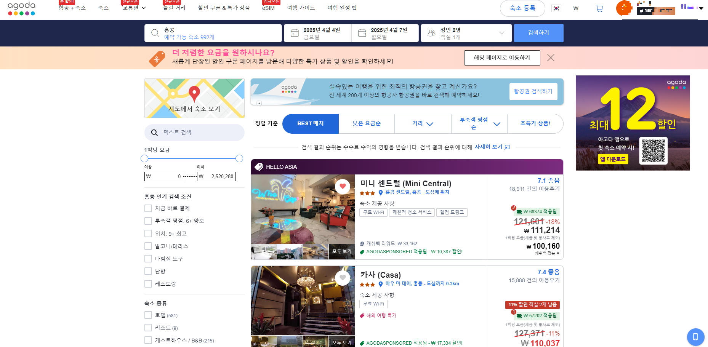Screen dimensions: 708x347
Task: Favorite Mini Central with the heart icon
Action: [x=343, y=186]
